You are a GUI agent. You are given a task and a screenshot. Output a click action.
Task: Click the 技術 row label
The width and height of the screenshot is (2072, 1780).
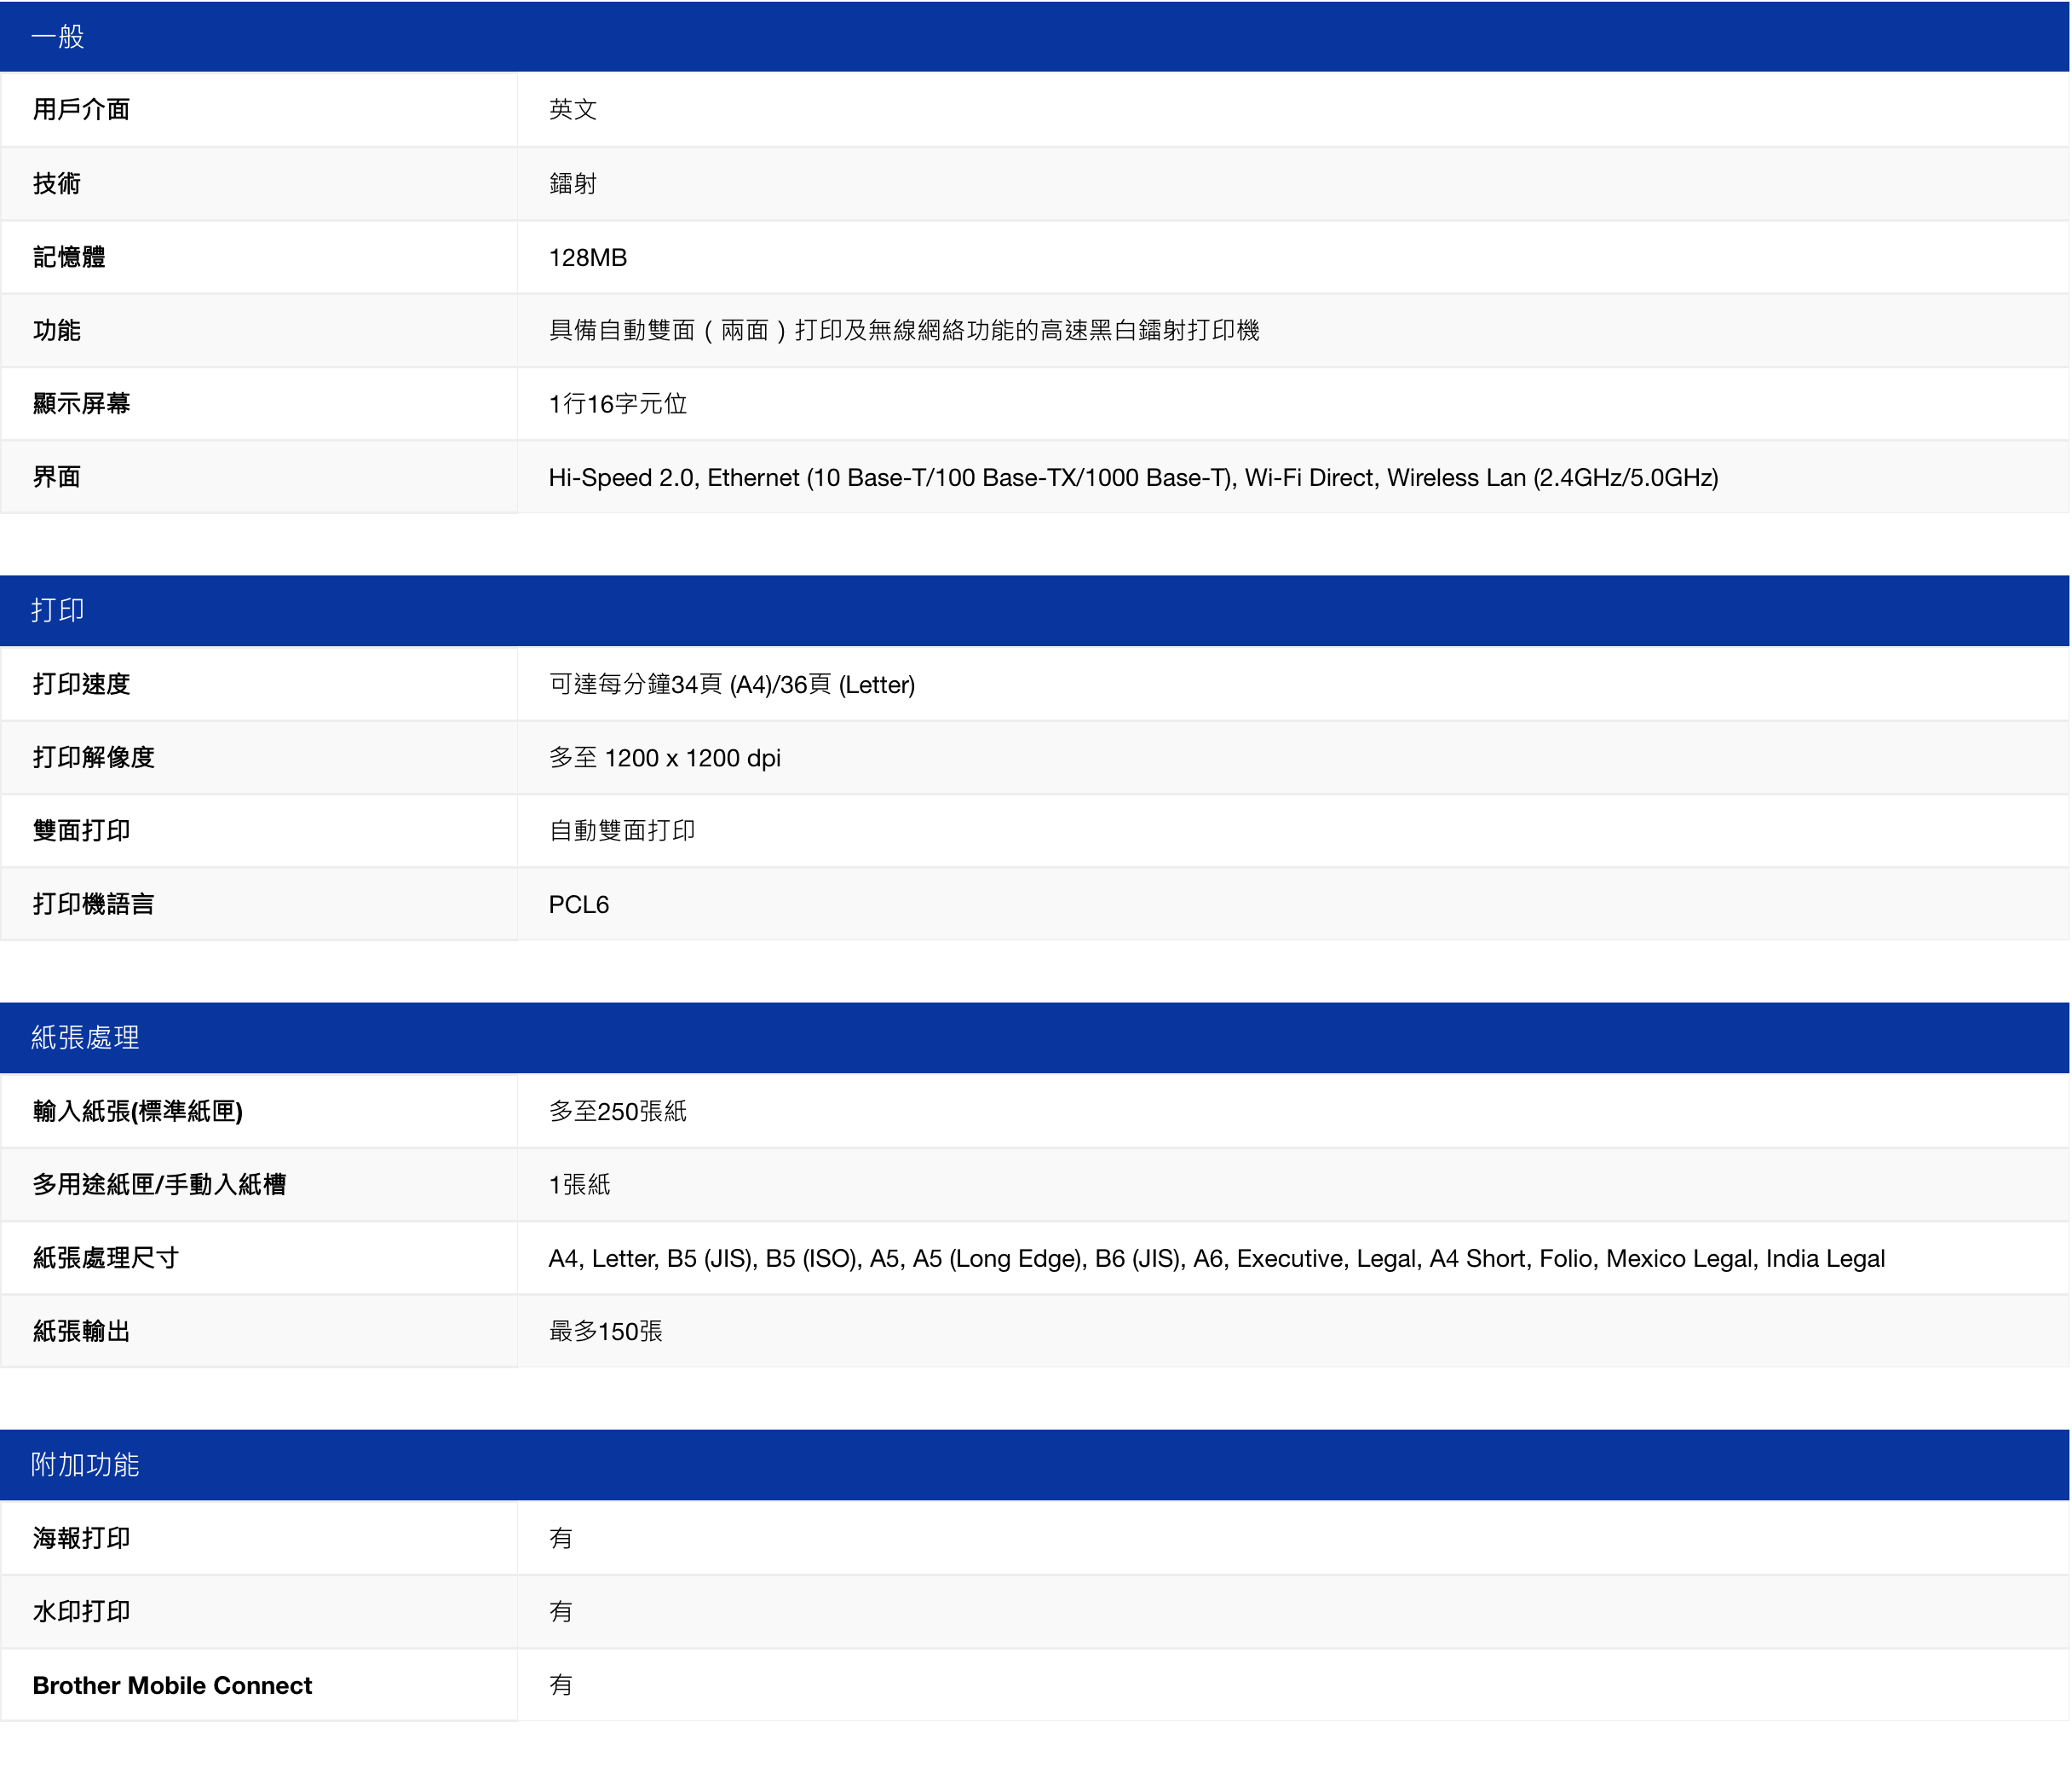click(x=57, y=184)
